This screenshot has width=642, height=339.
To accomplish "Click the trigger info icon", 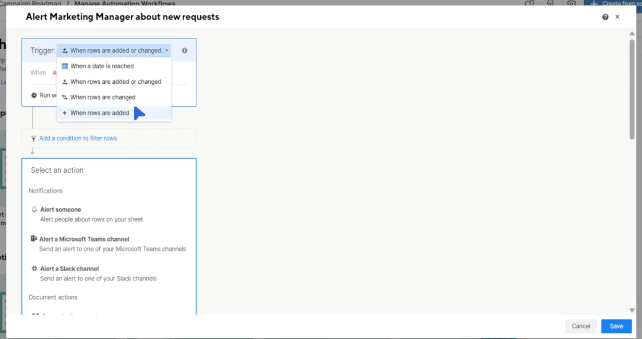I will click(185, 50).
